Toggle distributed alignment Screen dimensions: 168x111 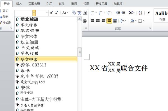tap(115, 21)
